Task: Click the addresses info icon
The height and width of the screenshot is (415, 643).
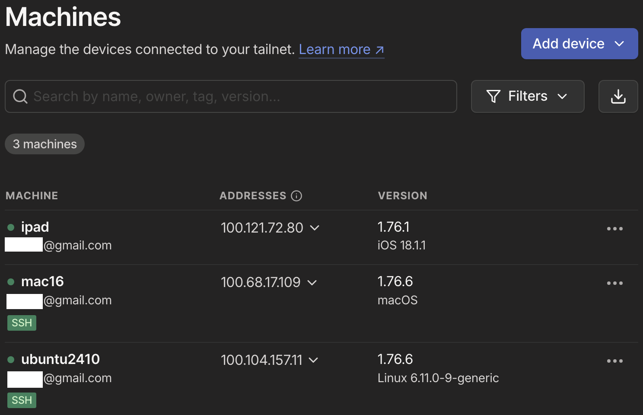Action: point(296,196)
